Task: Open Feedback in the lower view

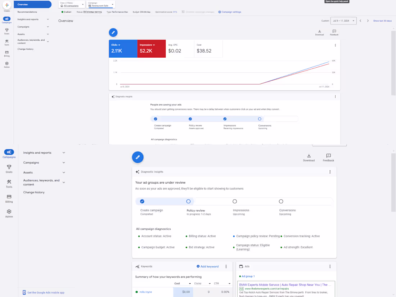Action: click(328, 158)
